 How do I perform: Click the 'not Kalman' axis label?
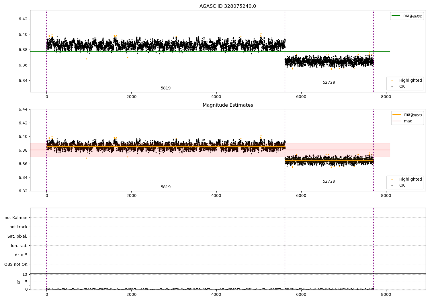click(x=16, y=218)
